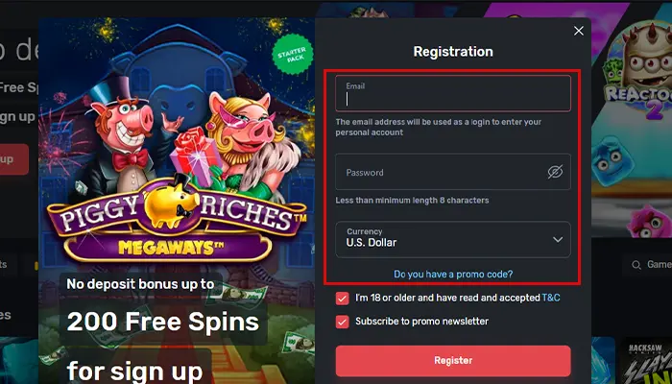
Task: Open the U.S. Dollar currency selector
Action: pyautogui.click(x=452, y=240)
